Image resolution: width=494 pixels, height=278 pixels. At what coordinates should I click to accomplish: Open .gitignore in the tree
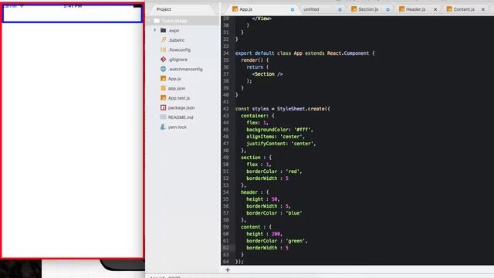pyautogui.click(x=178, y=59)
